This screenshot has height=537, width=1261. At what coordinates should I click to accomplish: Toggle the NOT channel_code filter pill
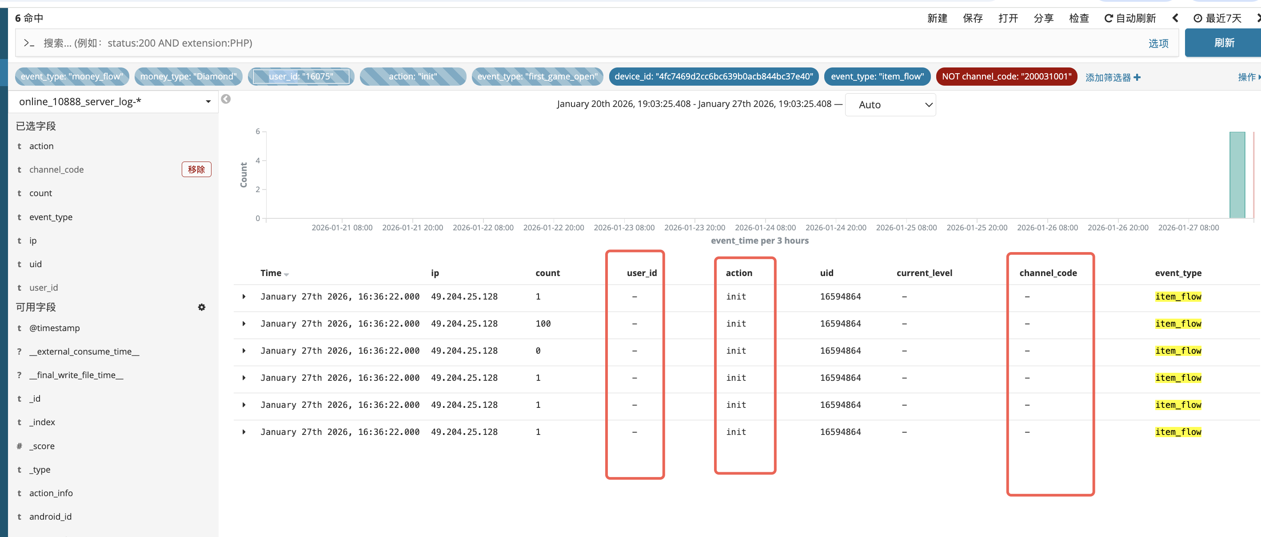point(1006,76)
